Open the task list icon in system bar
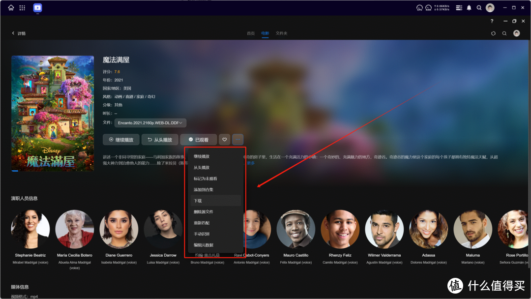 459,7
